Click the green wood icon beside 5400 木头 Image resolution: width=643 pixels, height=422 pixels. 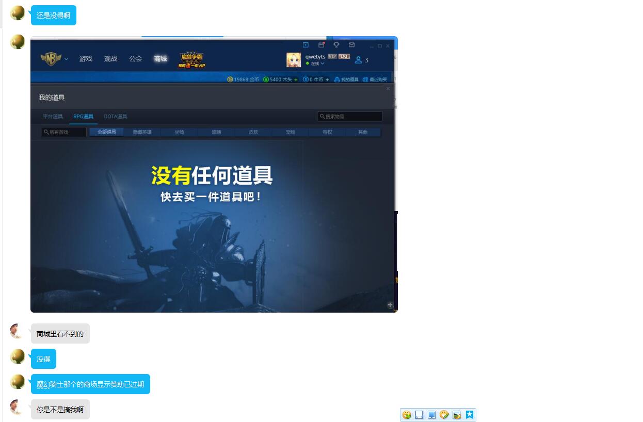tap(266, 79)
